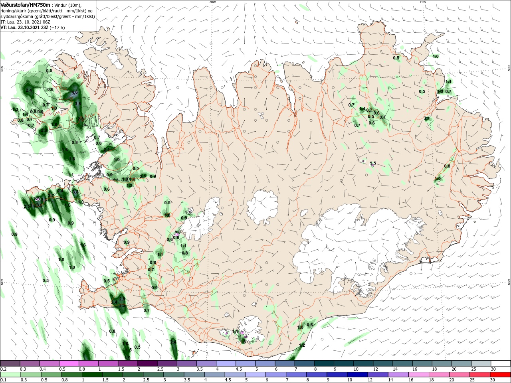
Task: Click the 'slydda/snjókoma' legend description line
Action: [48, 16]
